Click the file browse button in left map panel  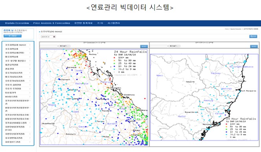click(x=64, y=46)
